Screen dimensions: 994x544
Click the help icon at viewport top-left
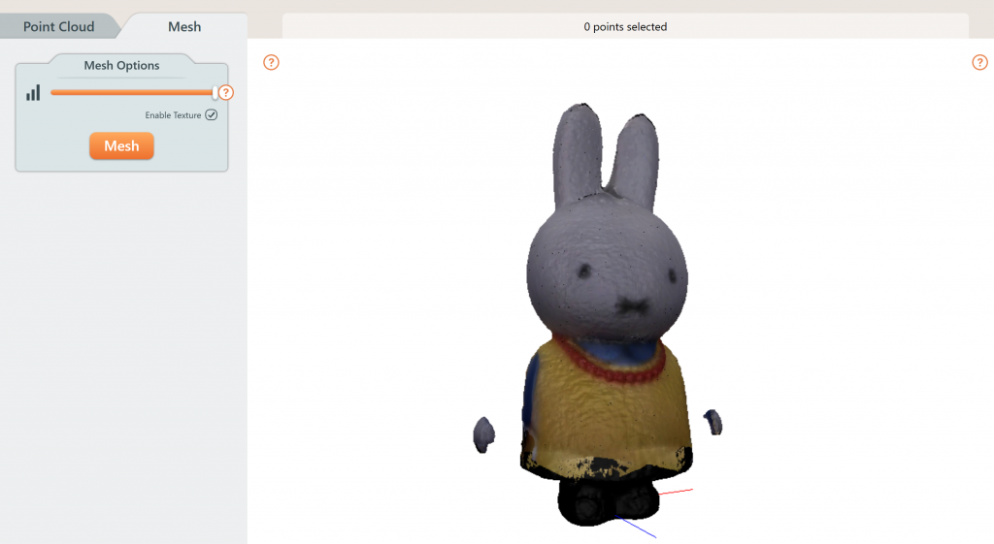[272, 63]
